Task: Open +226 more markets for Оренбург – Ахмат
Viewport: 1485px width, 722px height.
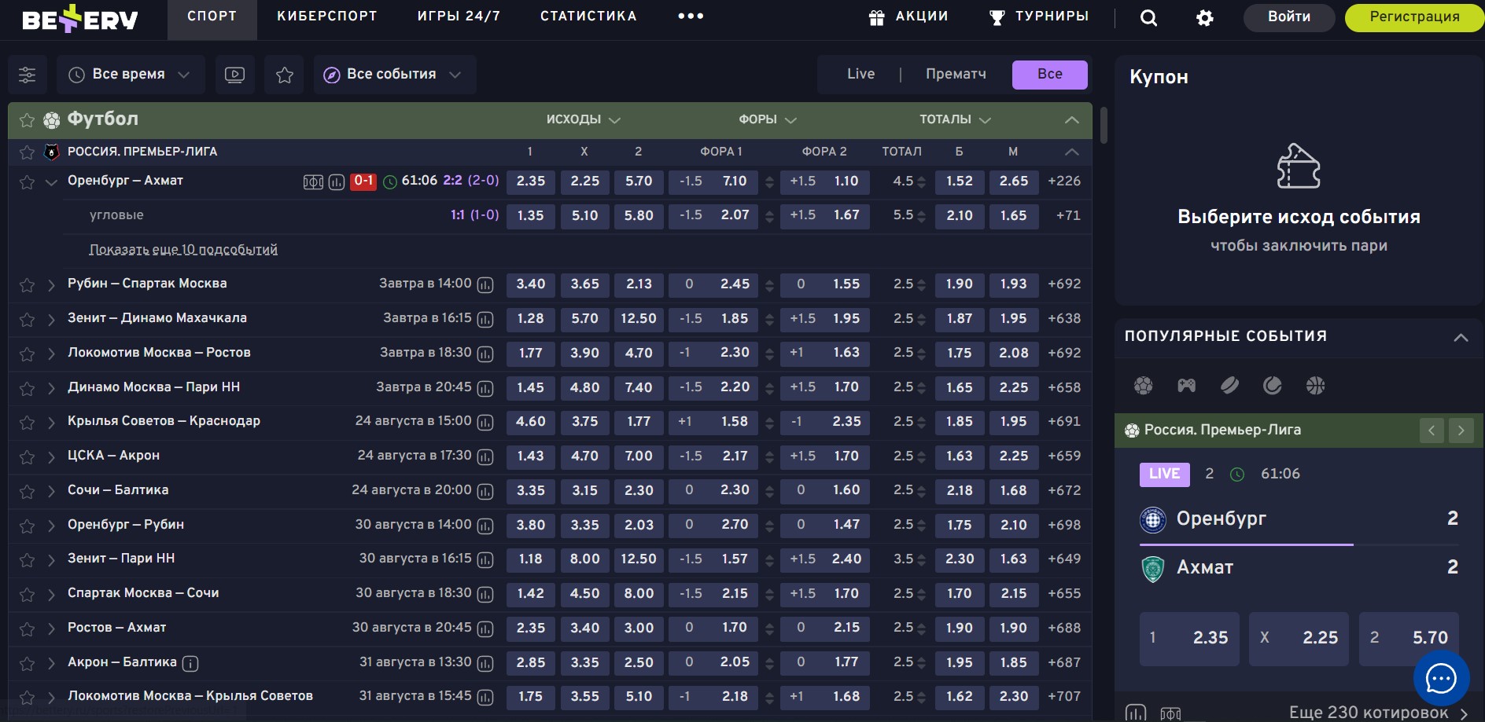Action: point(1064,181)
